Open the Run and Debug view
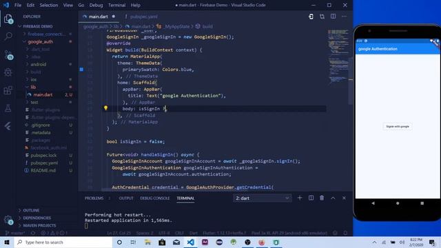 coord(8,72)
